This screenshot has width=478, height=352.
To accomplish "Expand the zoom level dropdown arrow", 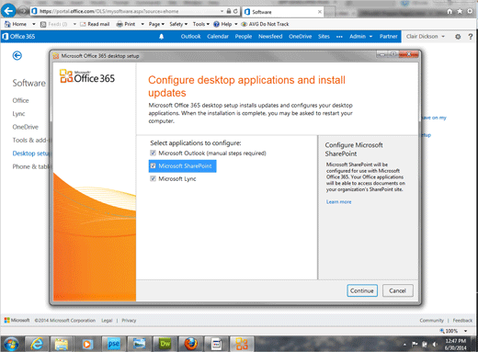I will 466,331.
